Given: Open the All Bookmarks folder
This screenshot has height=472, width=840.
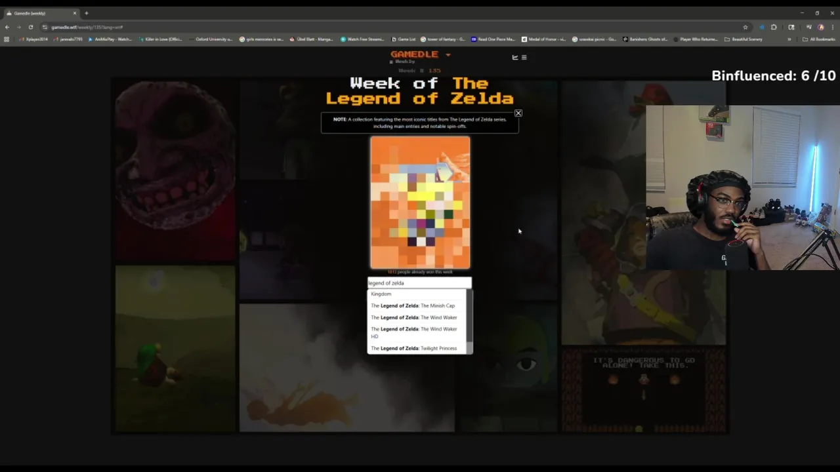Looking at the screenshot, I should [x=818, y=39].
